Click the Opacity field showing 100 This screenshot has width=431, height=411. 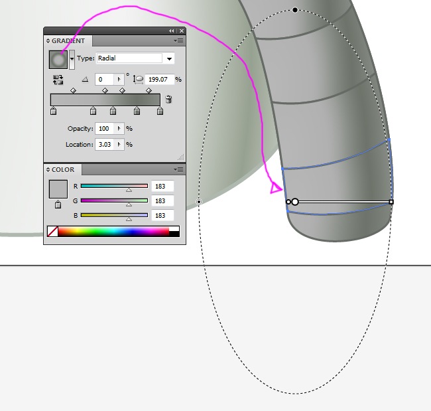point(104,129)
